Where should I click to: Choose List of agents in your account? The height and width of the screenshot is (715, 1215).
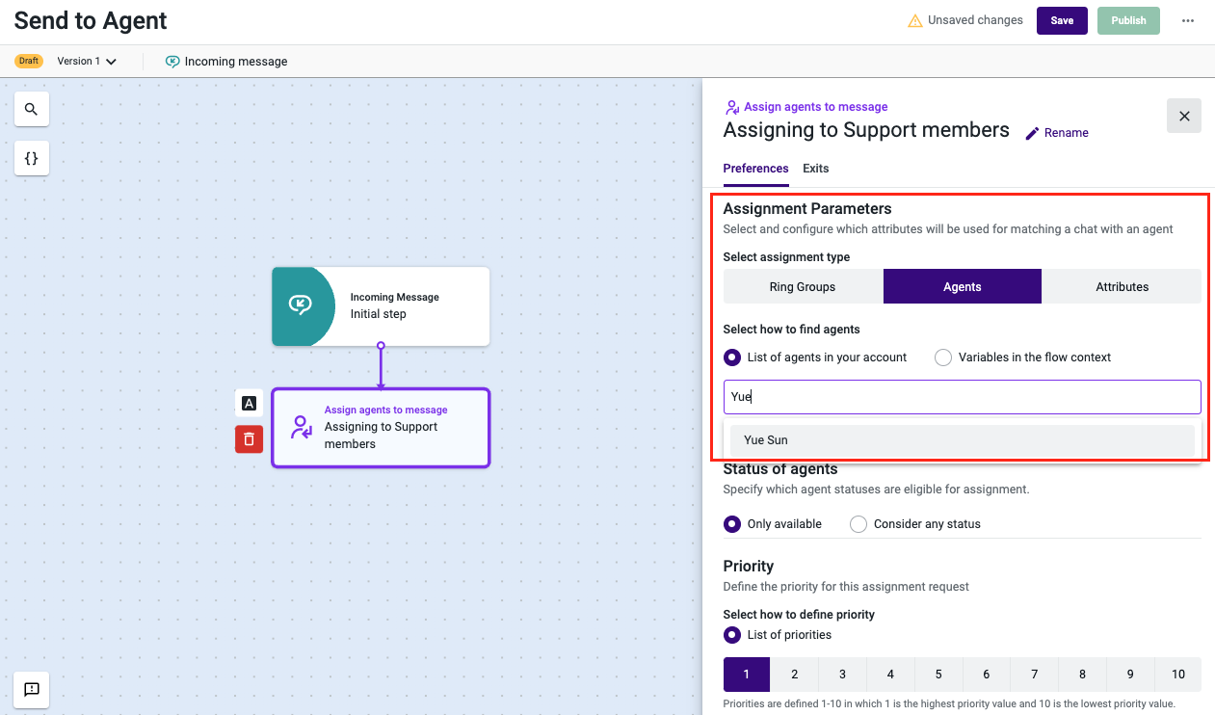click(732, 357)
